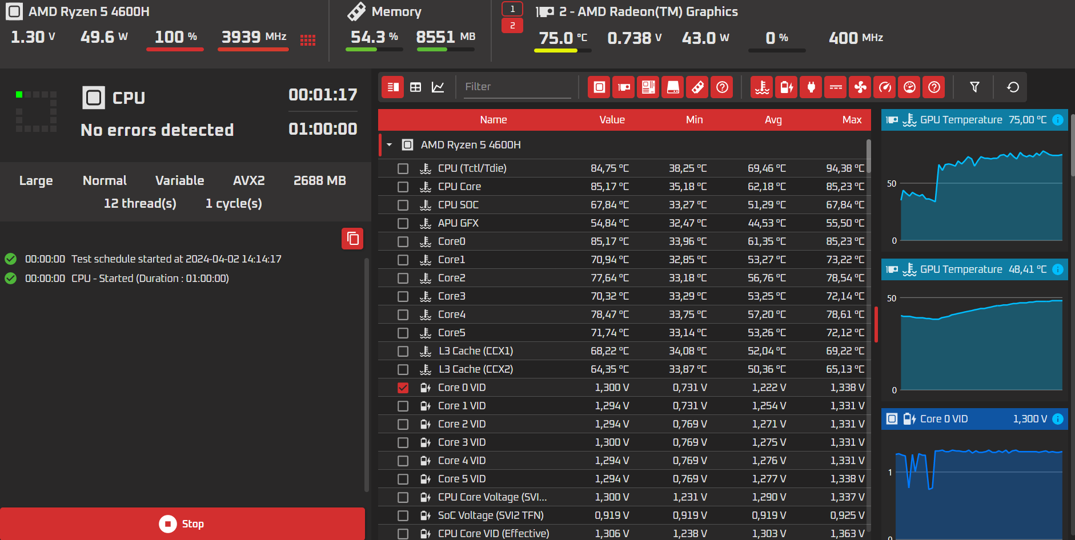The height and width of the screenshot is (540, 1075).
Task: Click the '12 thread(s)' setting label
Action: (x=140, y=204)
